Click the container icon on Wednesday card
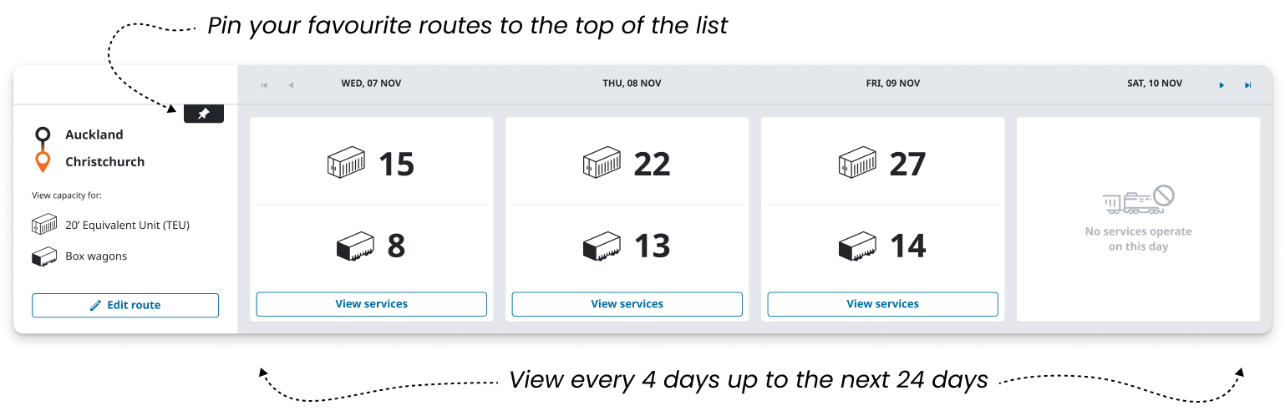 (346, 164)
